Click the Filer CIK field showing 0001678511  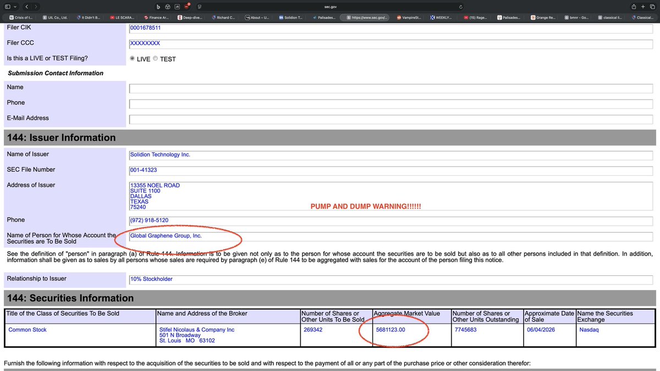(391, 27)
